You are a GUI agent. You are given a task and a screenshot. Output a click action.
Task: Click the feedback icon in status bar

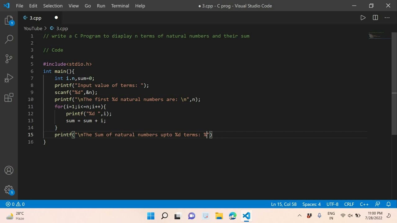point(377,204)
